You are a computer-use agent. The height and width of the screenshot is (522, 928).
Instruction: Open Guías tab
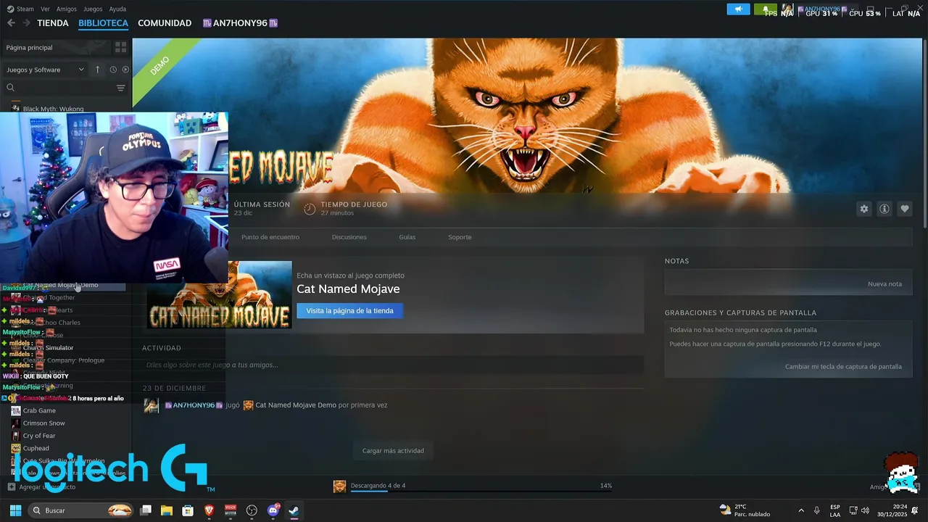tap(407, 237)
